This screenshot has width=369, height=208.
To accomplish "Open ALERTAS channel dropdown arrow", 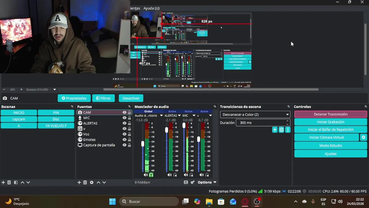I will point(179,116).
